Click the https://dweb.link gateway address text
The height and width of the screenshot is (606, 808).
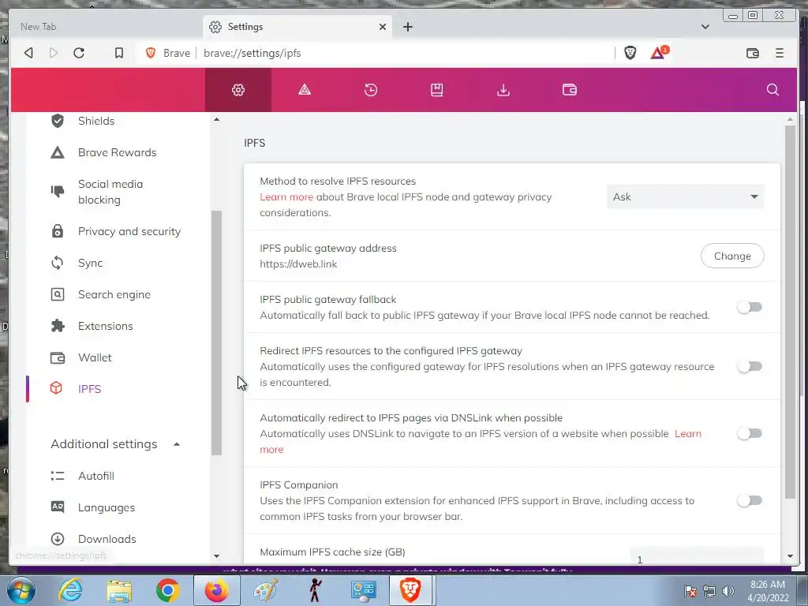click(298, 264)
